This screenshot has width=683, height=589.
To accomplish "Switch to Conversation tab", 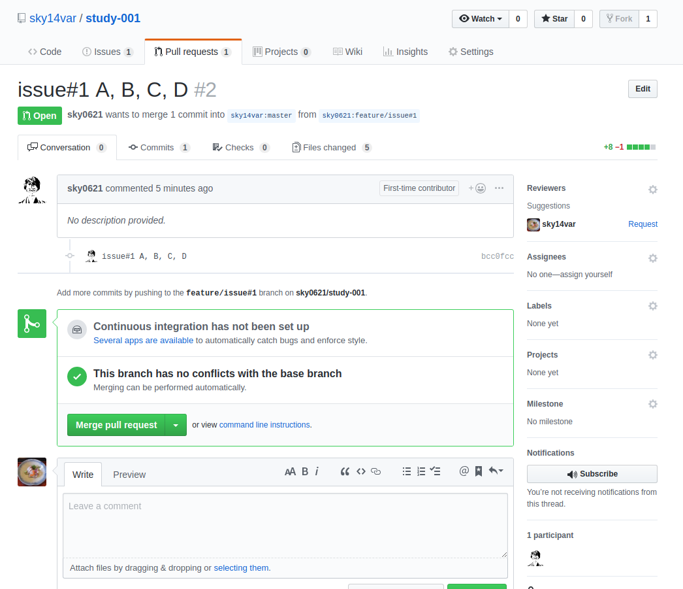I will [67, 148].
